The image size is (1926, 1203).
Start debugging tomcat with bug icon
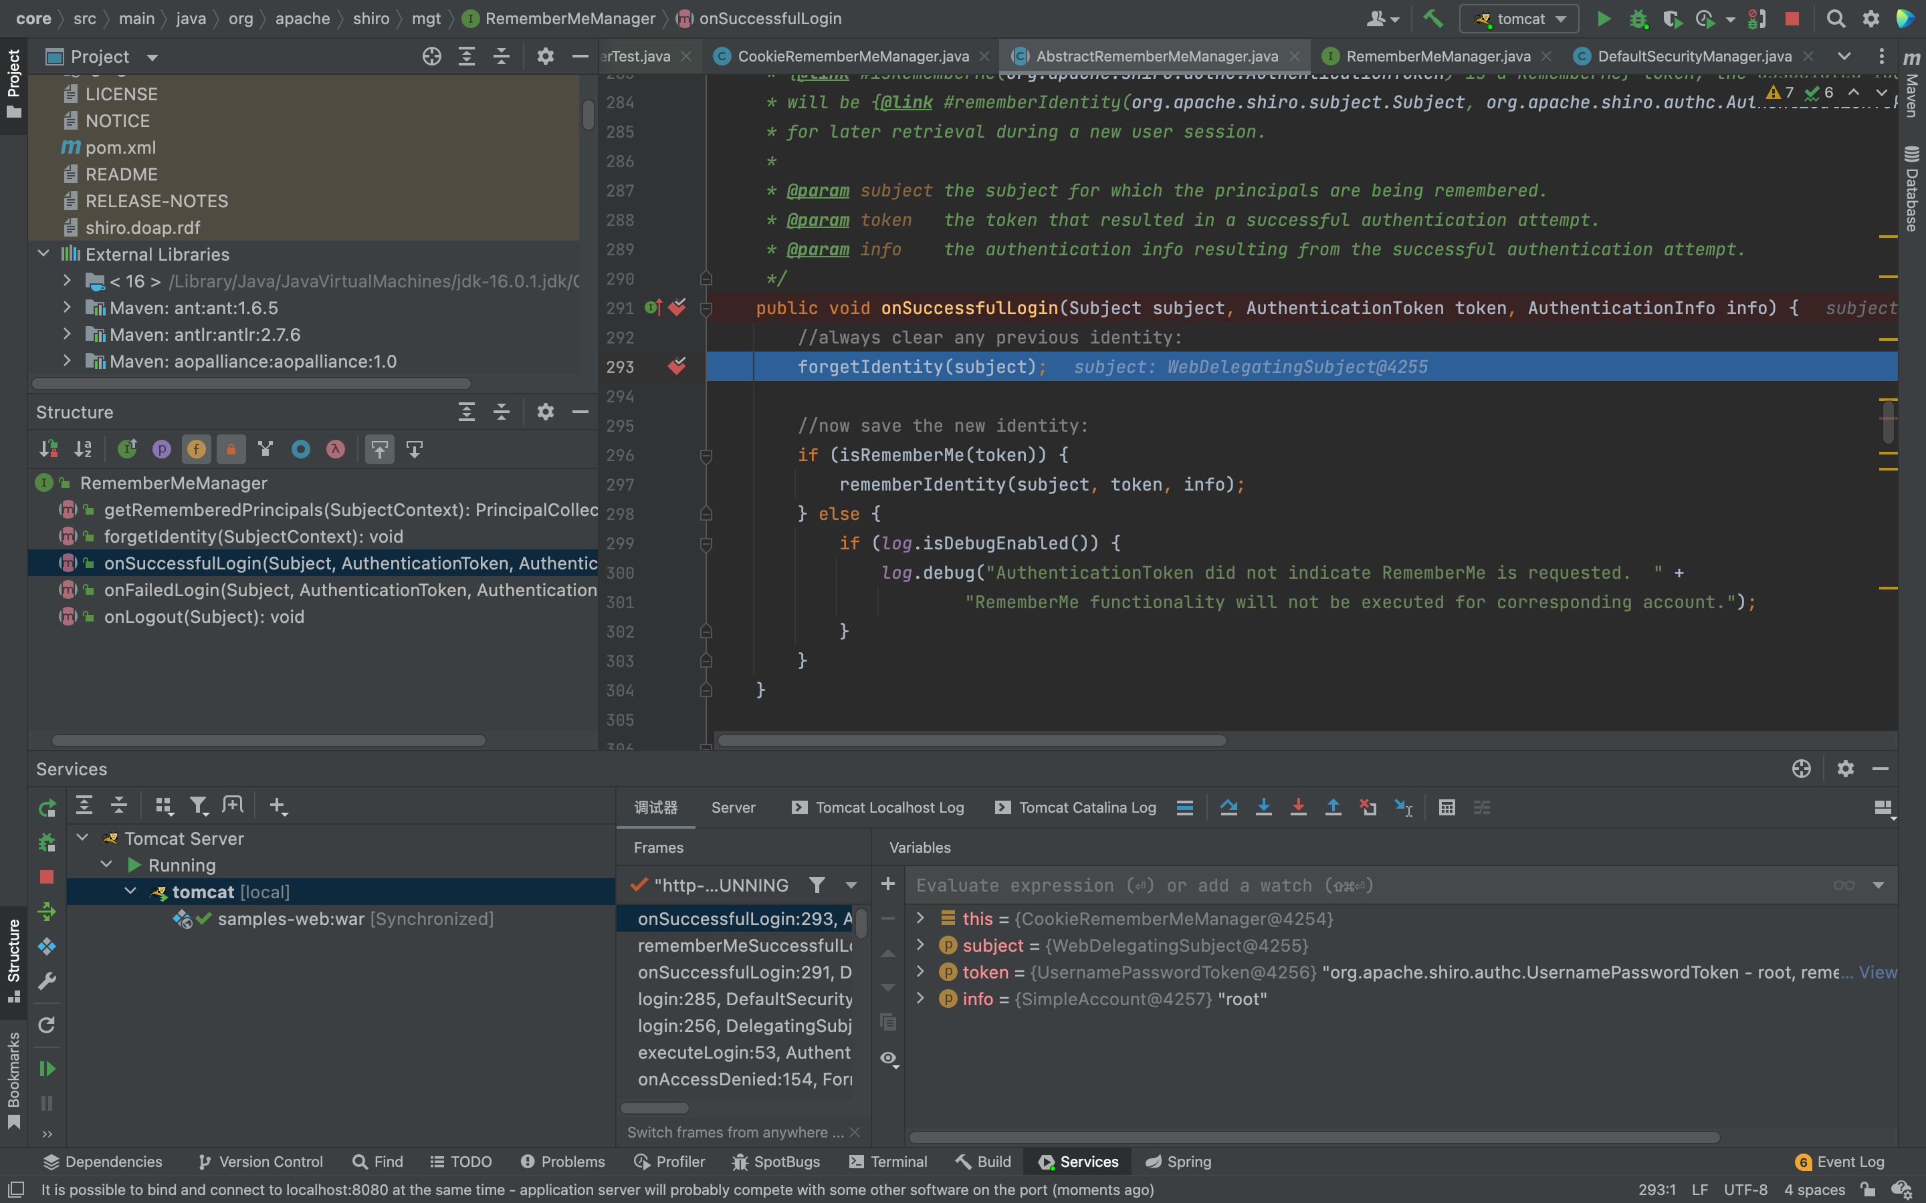tap(1638, 18)
